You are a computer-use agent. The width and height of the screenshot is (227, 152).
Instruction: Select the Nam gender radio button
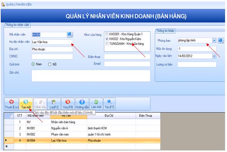[33, 64]
